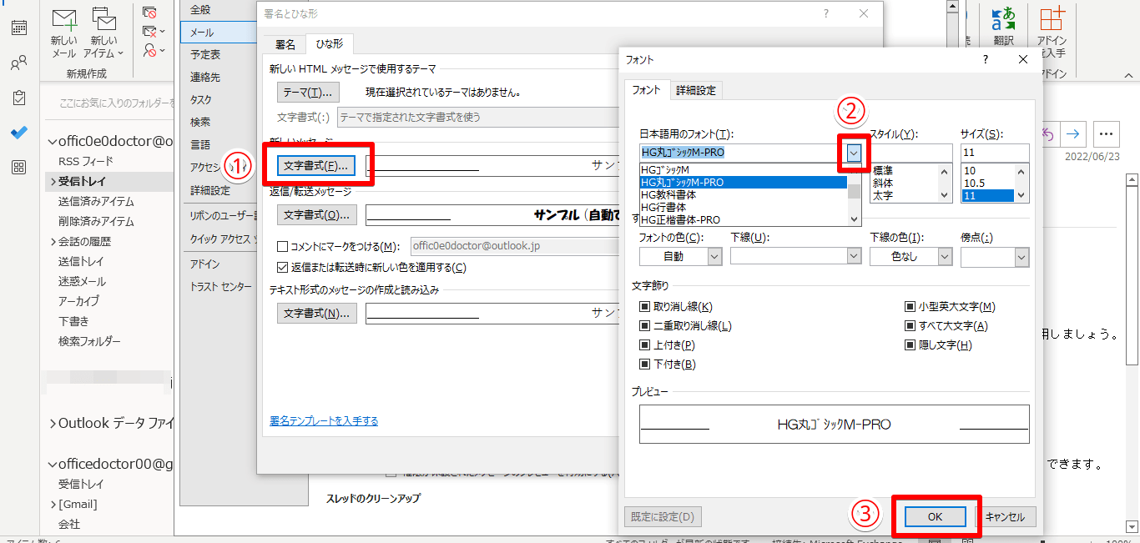Click the サイズ input field
This screenshot has height=543, width=1140.
[x=995, y=153]
